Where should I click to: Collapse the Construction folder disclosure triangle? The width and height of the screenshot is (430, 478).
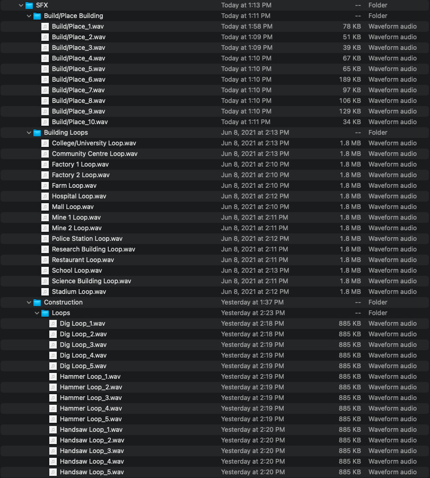tap(29, 302)
